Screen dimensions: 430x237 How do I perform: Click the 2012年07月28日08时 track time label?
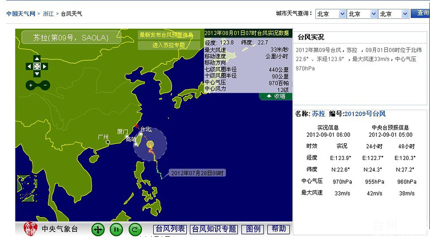tap(197, 173)
